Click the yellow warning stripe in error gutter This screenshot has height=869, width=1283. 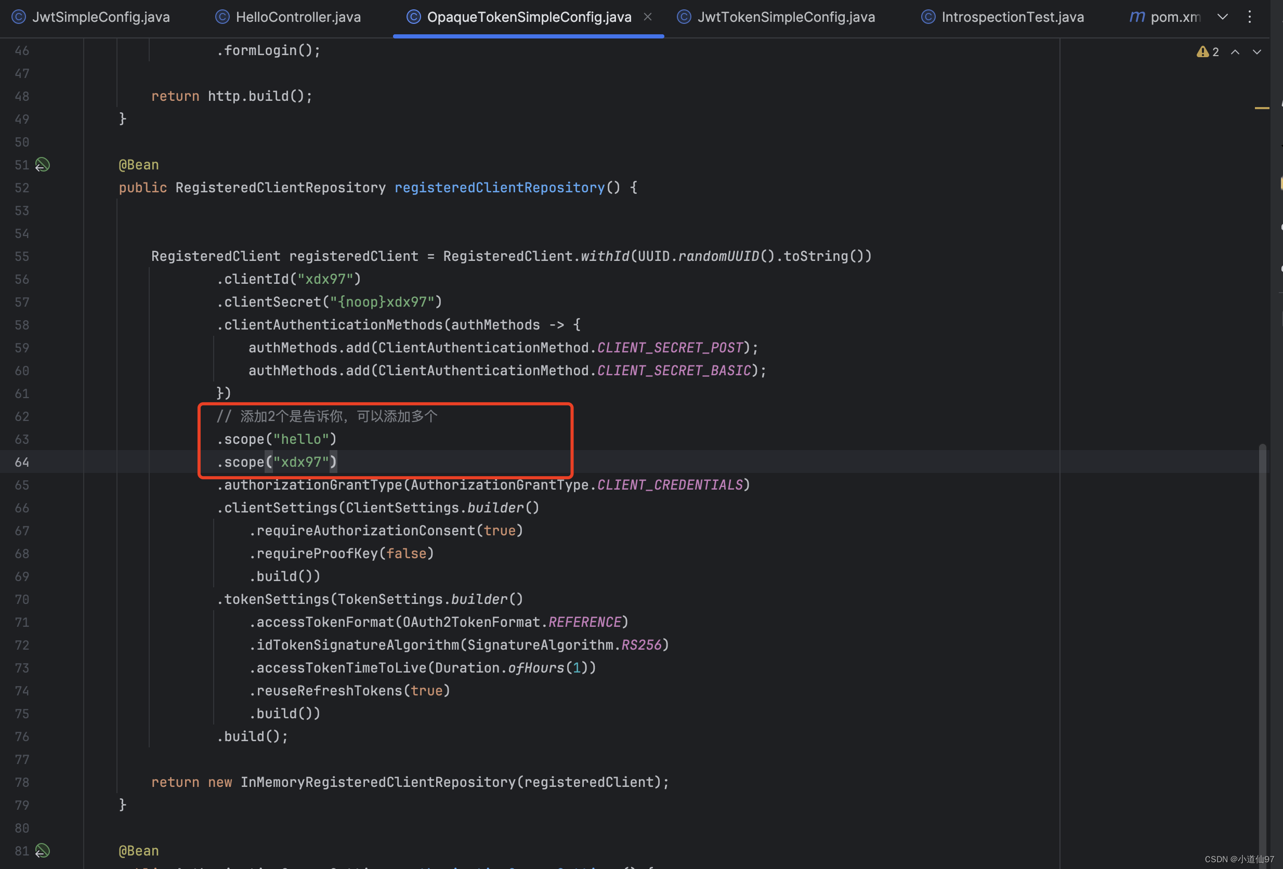point(1262,108)
